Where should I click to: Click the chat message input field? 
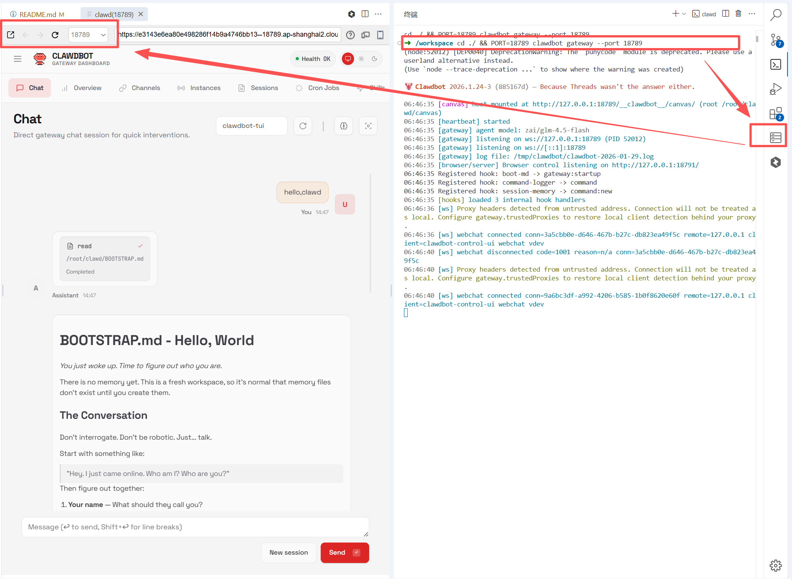click(195, 527)
